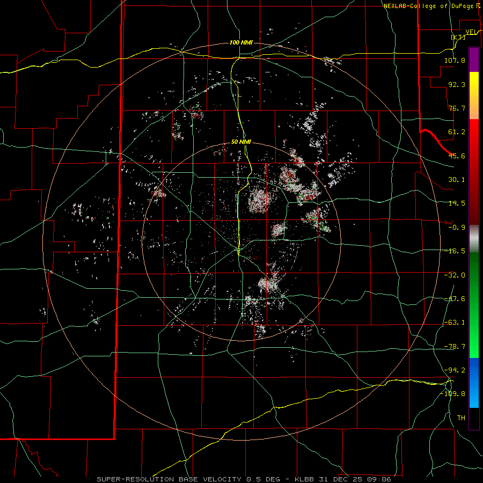Select the -47.6 velocity scale value
Screen dimensions: 483x483
pos(455,299)
